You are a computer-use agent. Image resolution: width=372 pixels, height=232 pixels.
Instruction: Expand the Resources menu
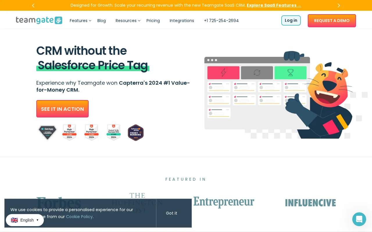click(x=128, y=21)
